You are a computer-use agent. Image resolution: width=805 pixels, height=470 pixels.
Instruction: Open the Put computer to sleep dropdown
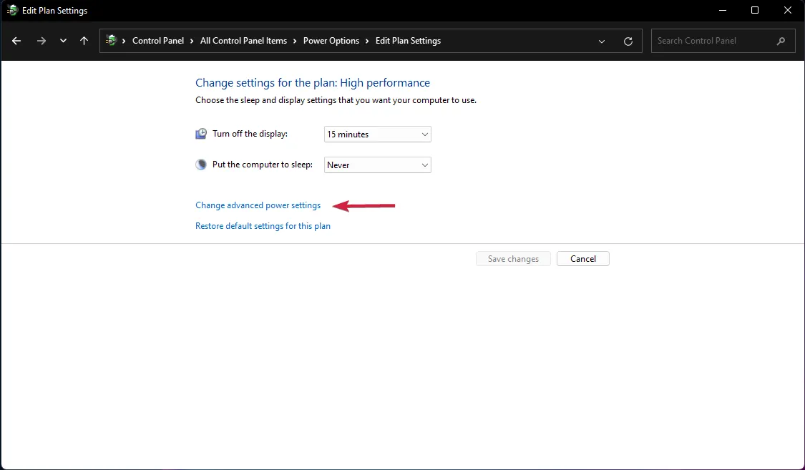pyautogui.click(x=378, y=165)
